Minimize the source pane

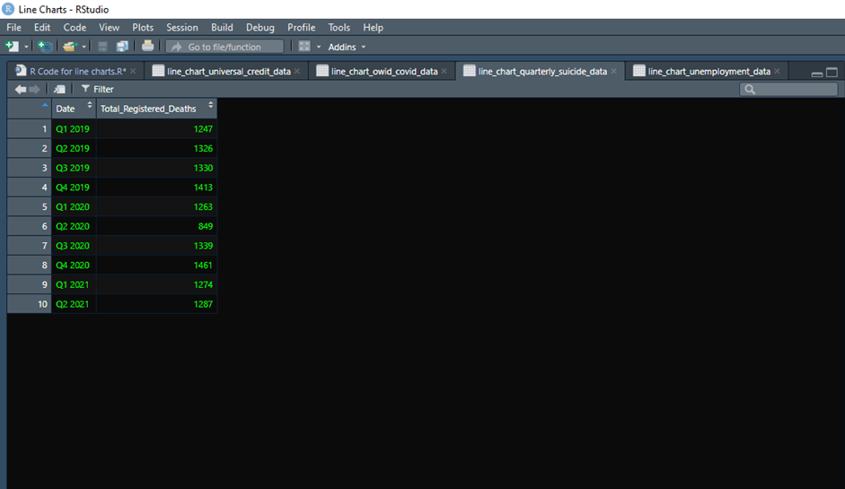817,73
